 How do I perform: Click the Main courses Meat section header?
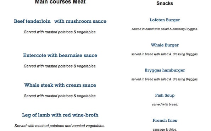pos(60,2)
